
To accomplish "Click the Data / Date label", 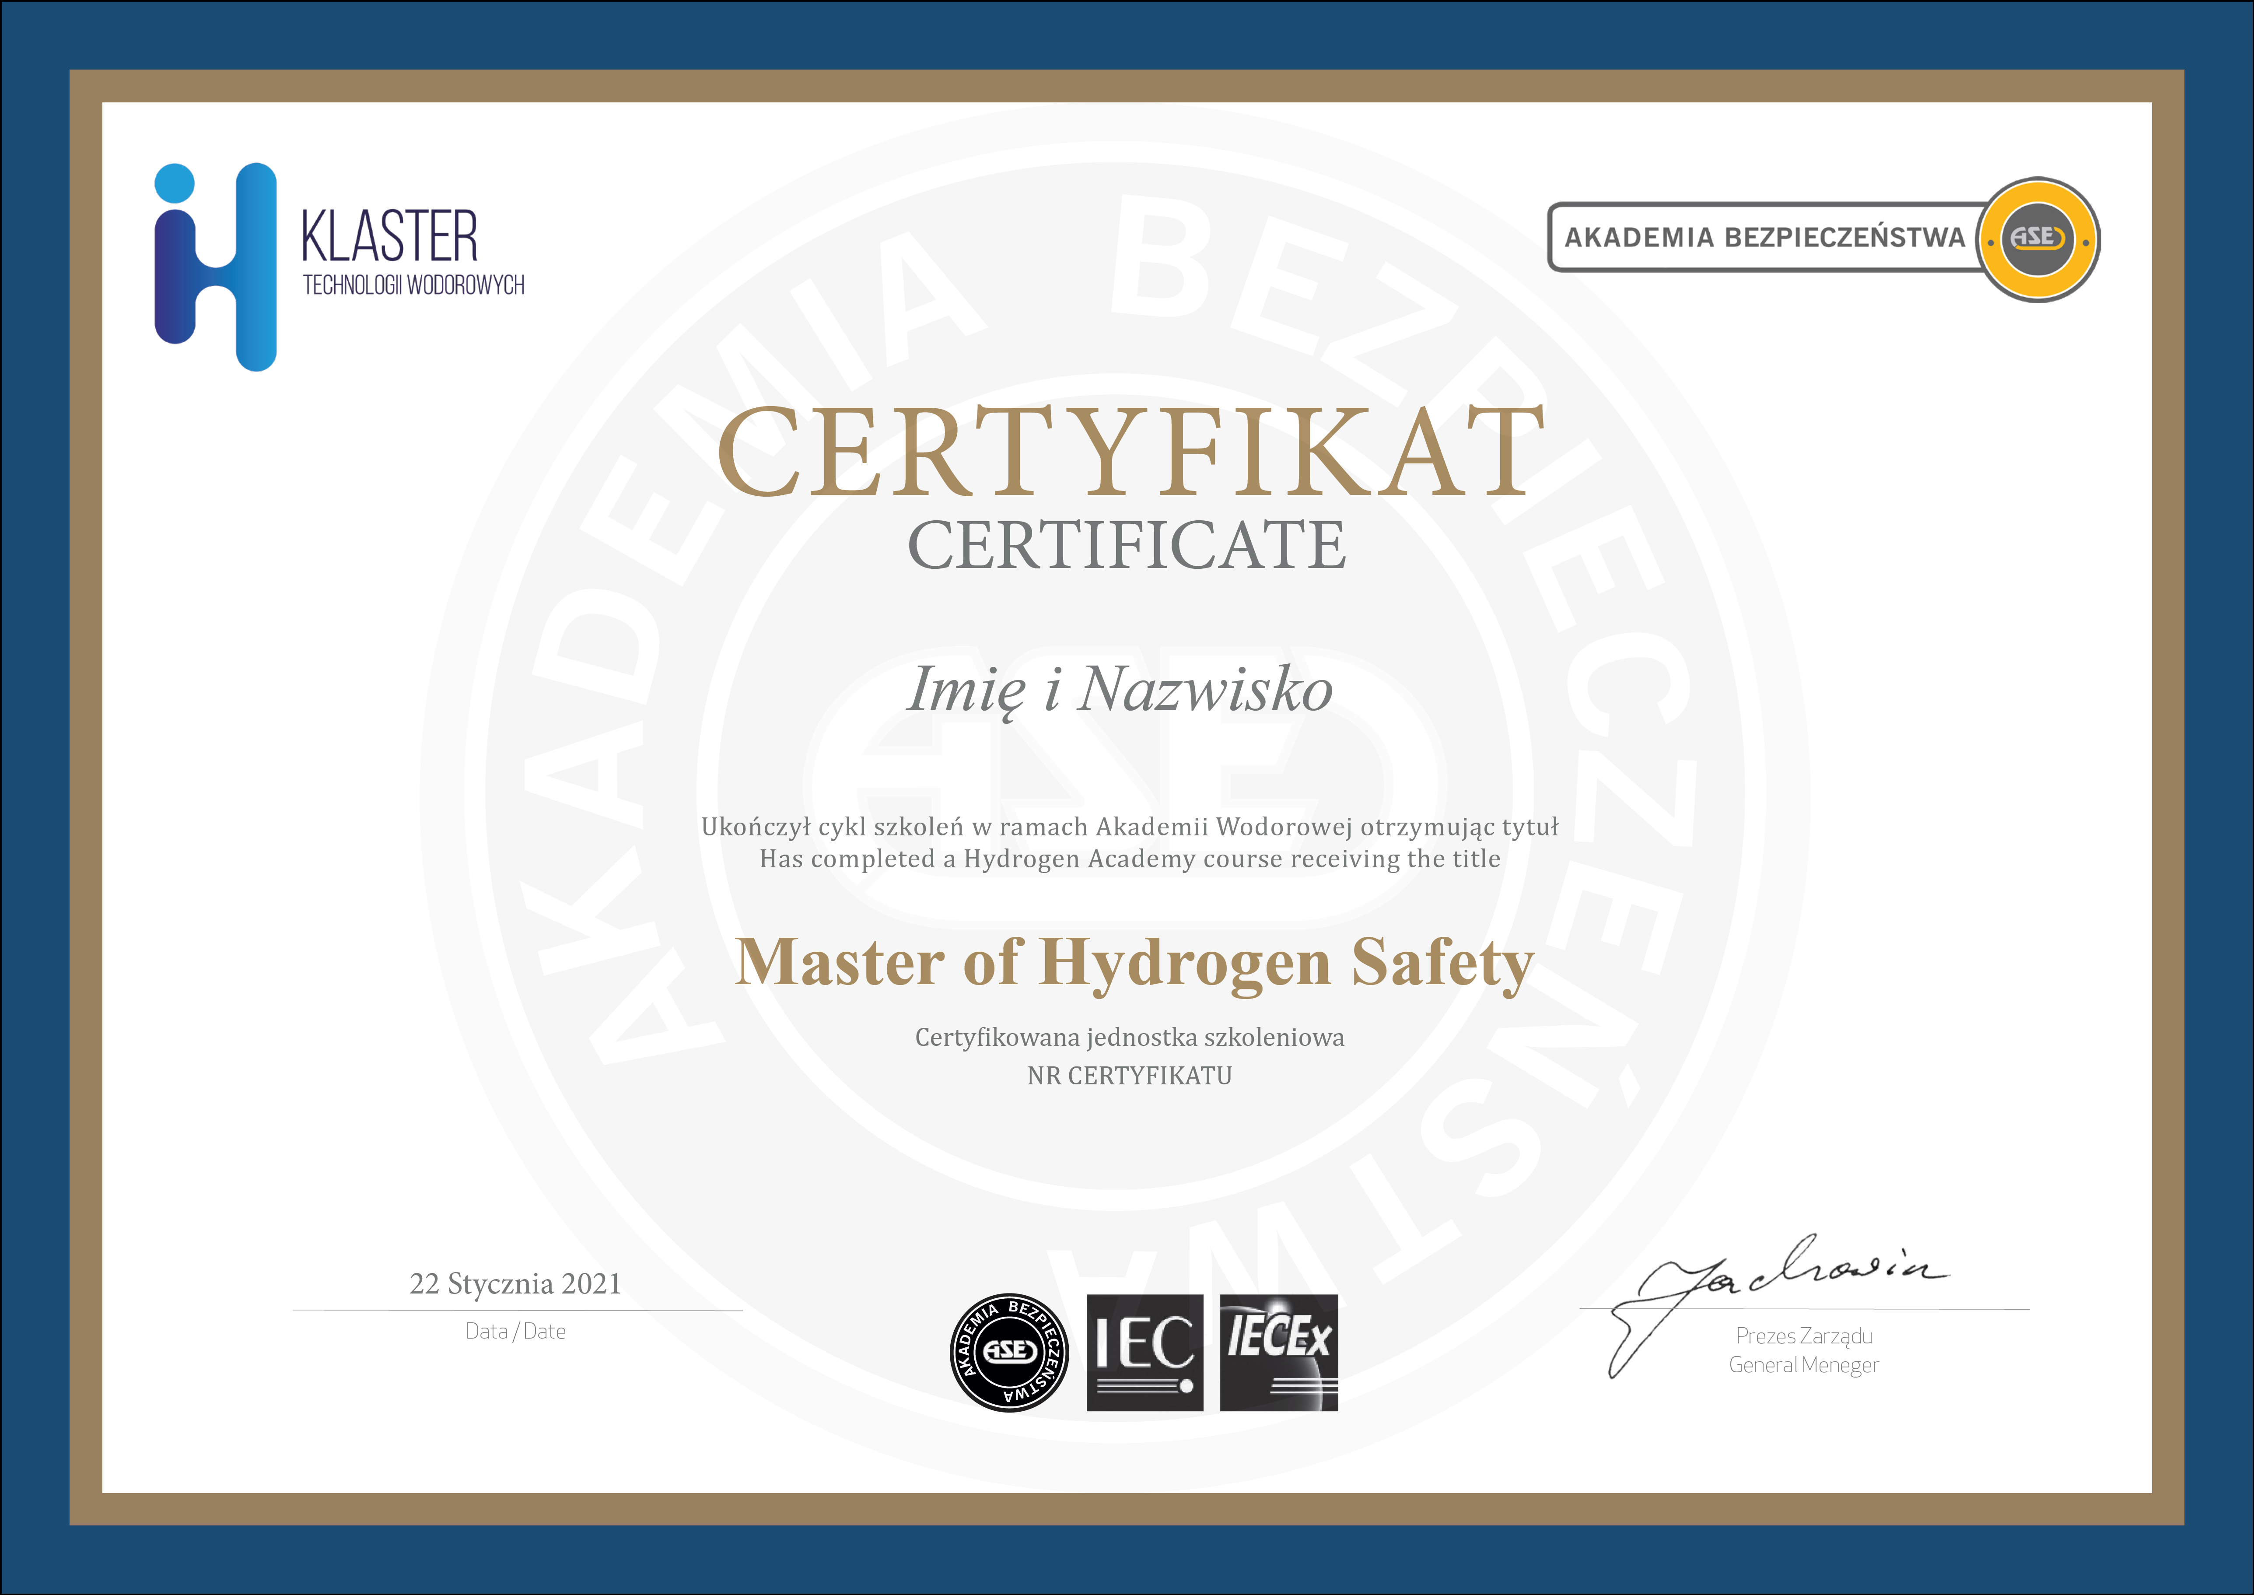I will 515,1332.
